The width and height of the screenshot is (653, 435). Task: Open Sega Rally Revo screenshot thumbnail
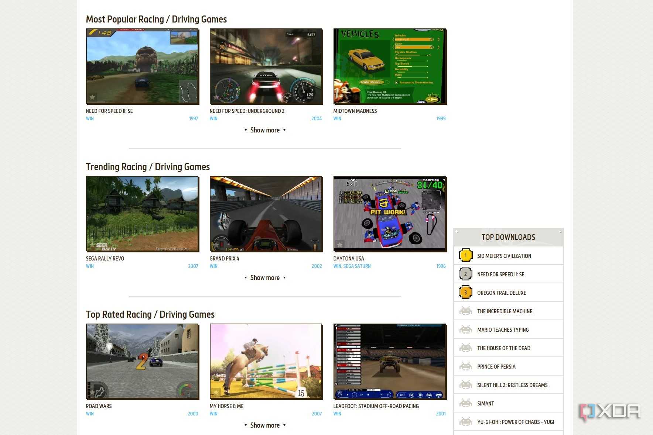[x=143, y=214]
